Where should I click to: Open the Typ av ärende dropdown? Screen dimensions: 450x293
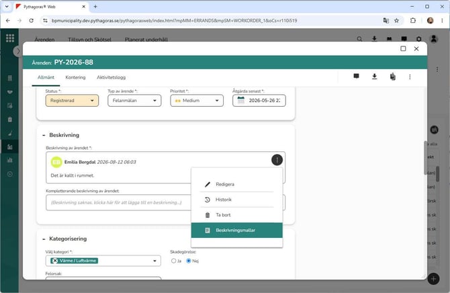click(134, 101)
